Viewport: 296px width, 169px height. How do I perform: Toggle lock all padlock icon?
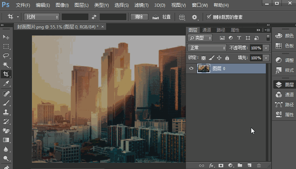227,58
